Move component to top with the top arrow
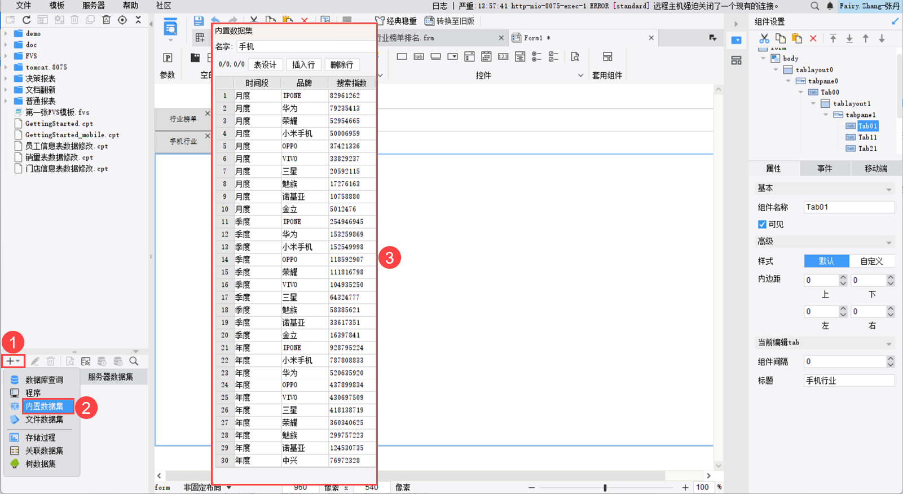The width and height of the screenshot is (903, 494). pyautogui.click(x=833, y=38)
